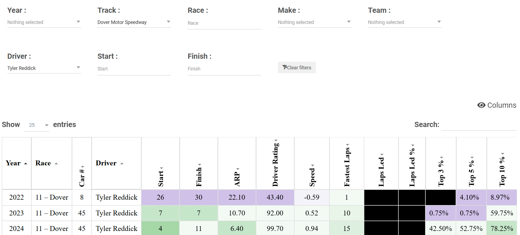Sort by ARP column header

237,163
